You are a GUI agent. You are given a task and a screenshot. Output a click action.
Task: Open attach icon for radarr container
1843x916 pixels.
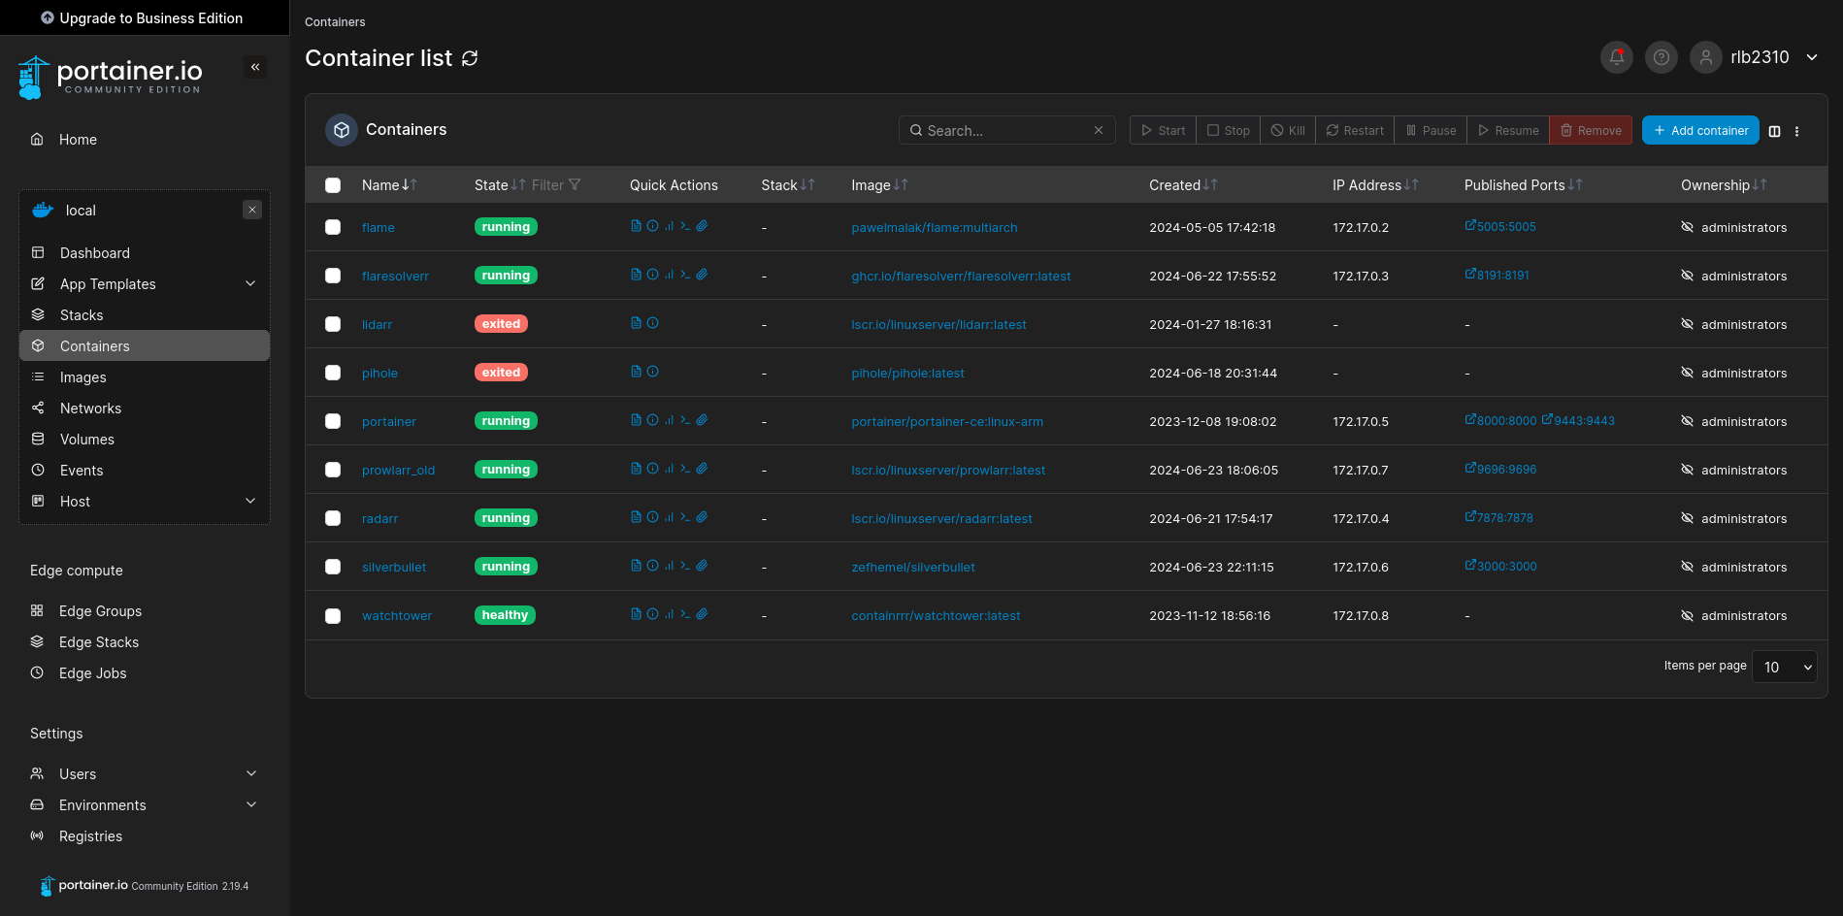702,517
